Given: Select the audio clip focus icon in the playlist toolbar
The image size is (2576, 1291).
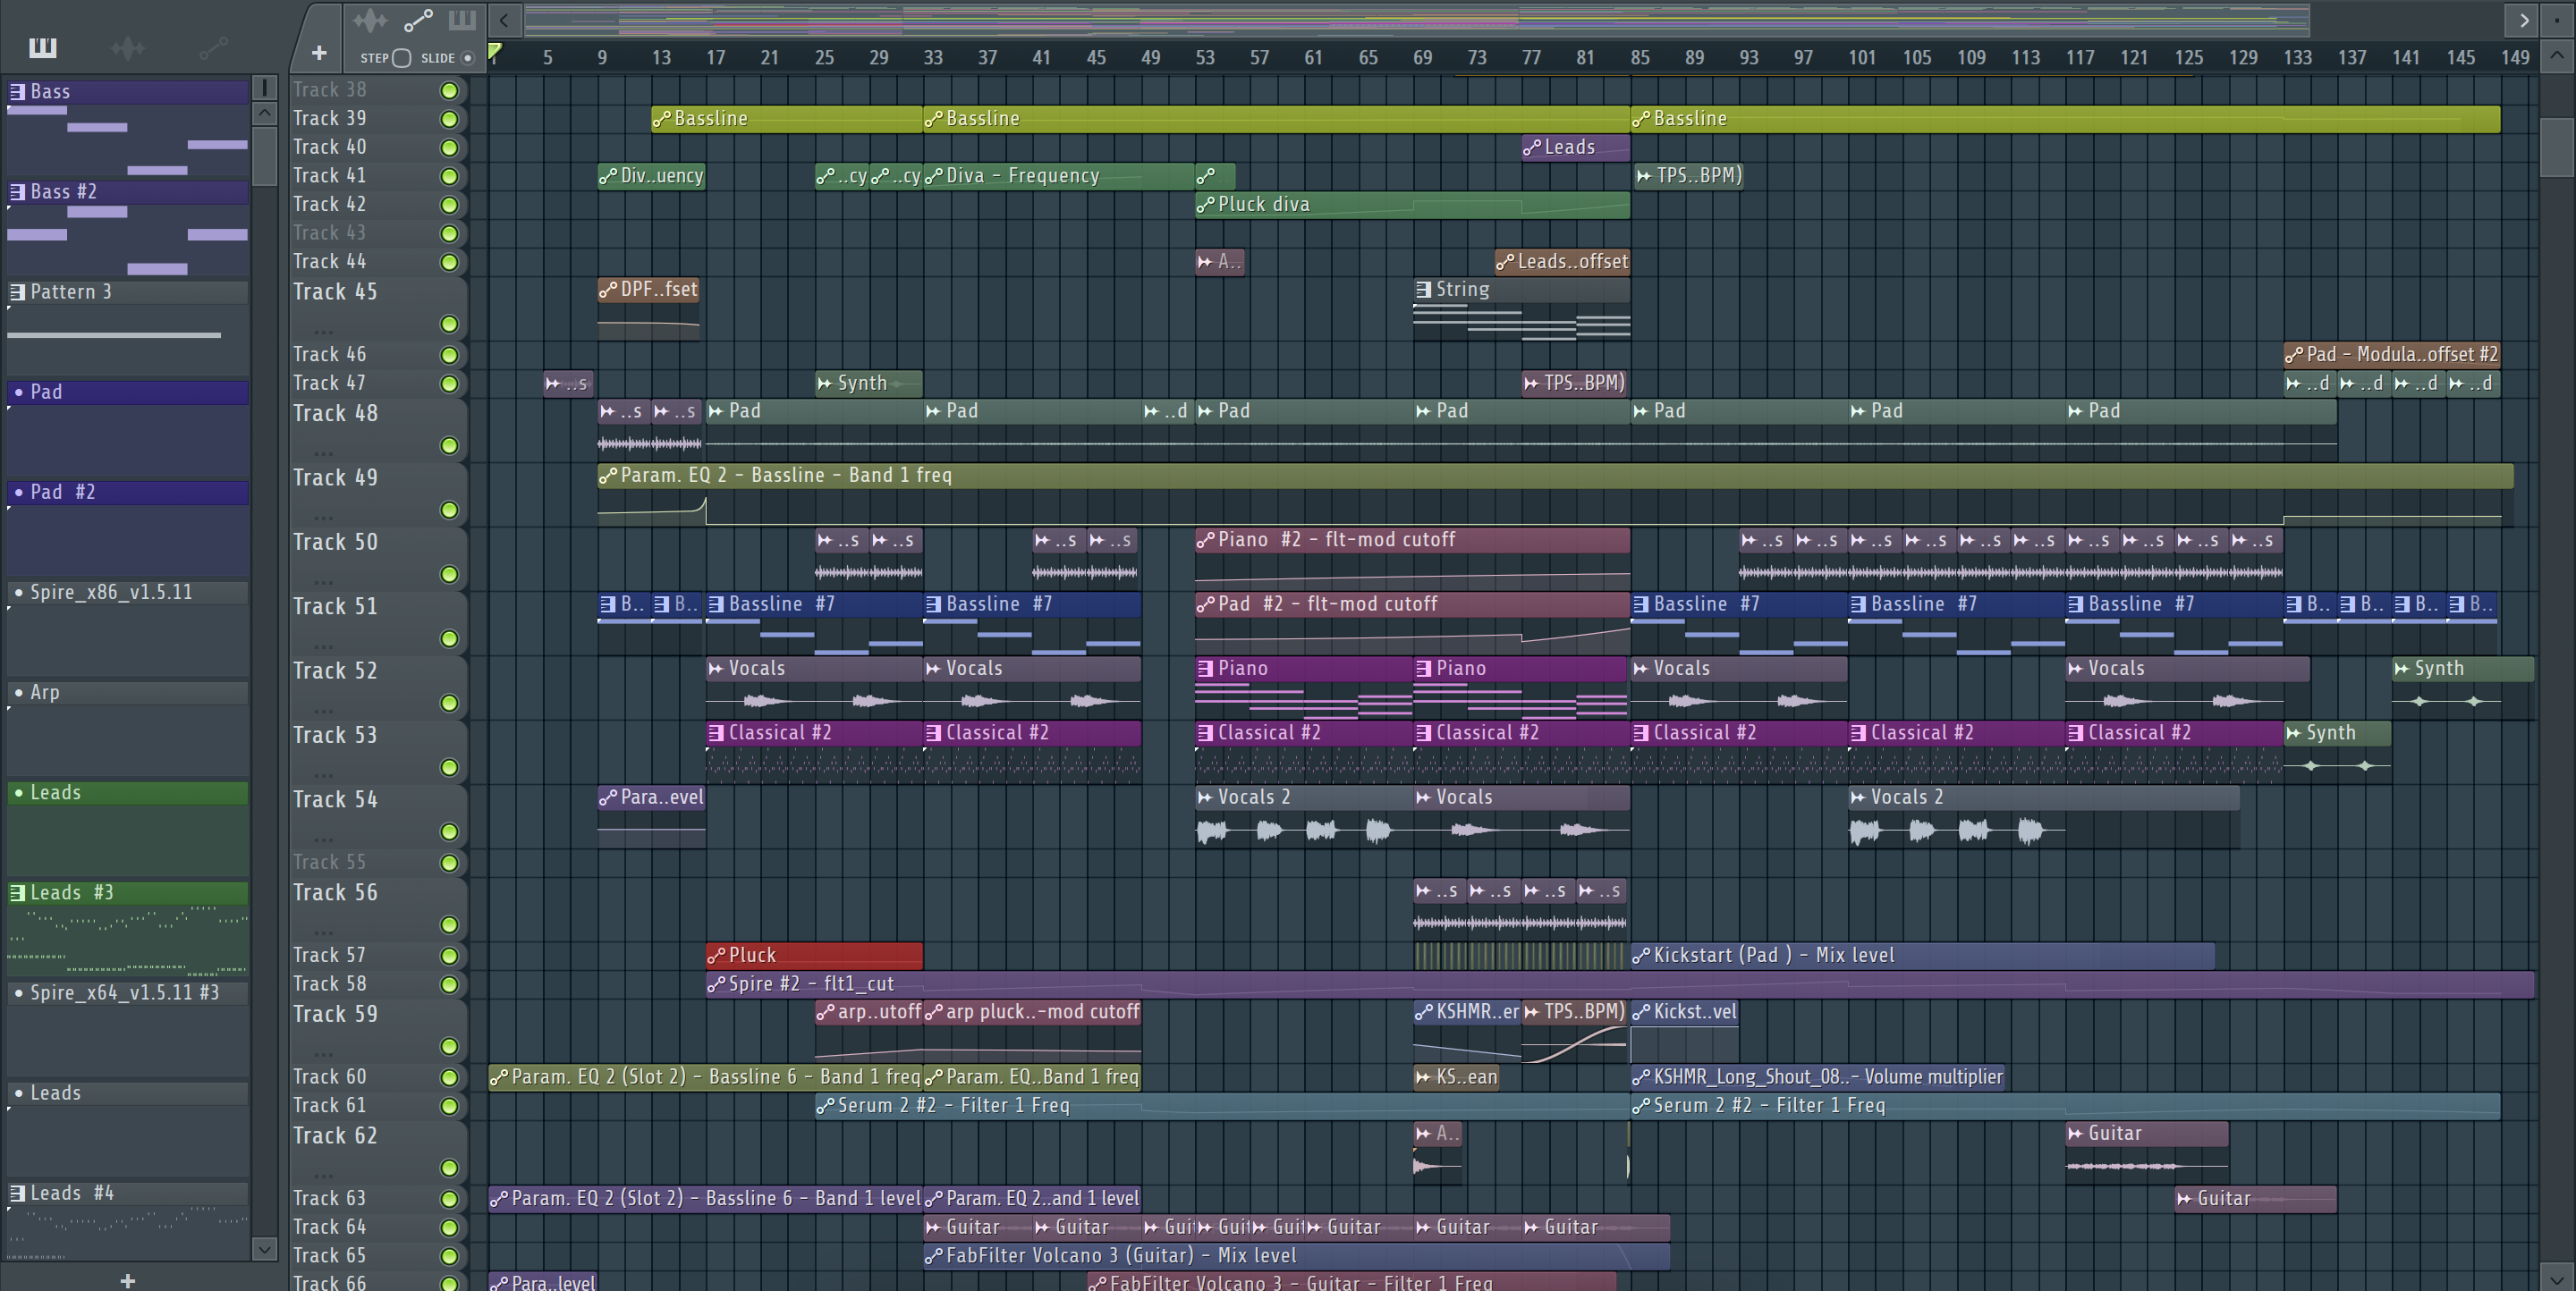Looking at the screenshot, I should [369, 20].
